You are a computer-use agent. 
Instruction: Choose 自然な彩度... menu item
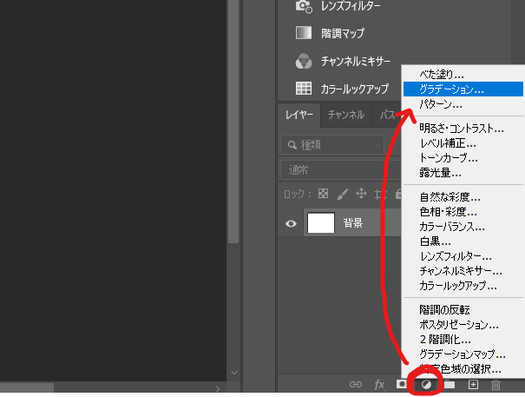pos(463,197)
